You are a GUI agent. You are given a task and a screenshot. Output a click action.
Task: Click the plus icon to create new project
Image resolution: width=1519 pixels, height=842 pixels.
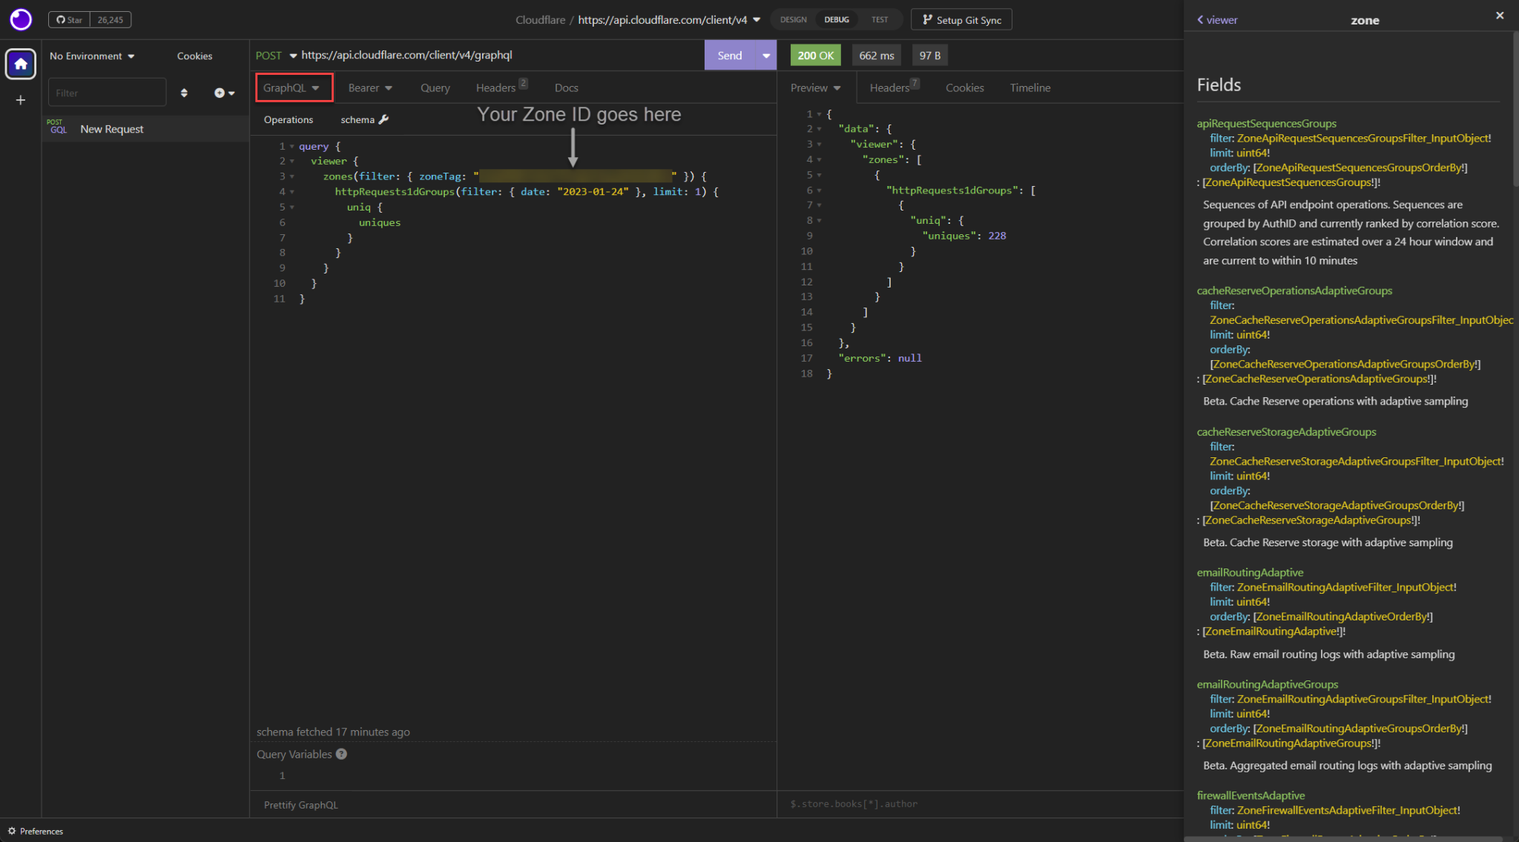click(x=20, y=100)
